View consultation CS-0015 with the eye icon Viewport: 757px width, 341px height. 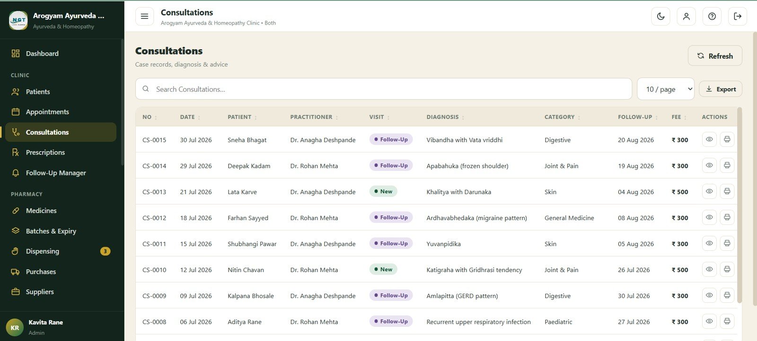tap(709, 139)
